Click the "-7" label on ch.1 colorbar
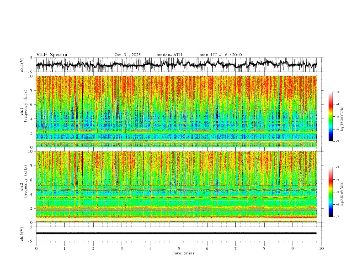Viewport: 362px width, 279px height. (x=337, y=141)
